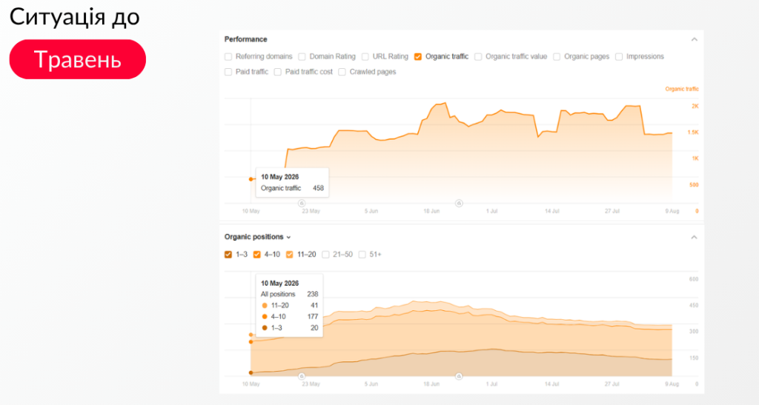Click the 'All positions 238' tooltip row

290,294
